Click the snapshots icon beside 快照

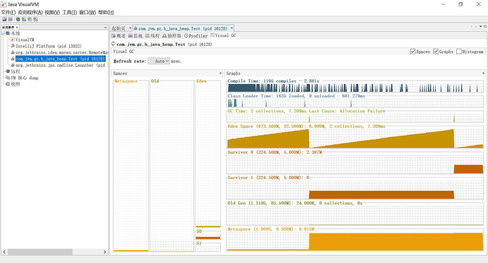click(x=8, y=84)
